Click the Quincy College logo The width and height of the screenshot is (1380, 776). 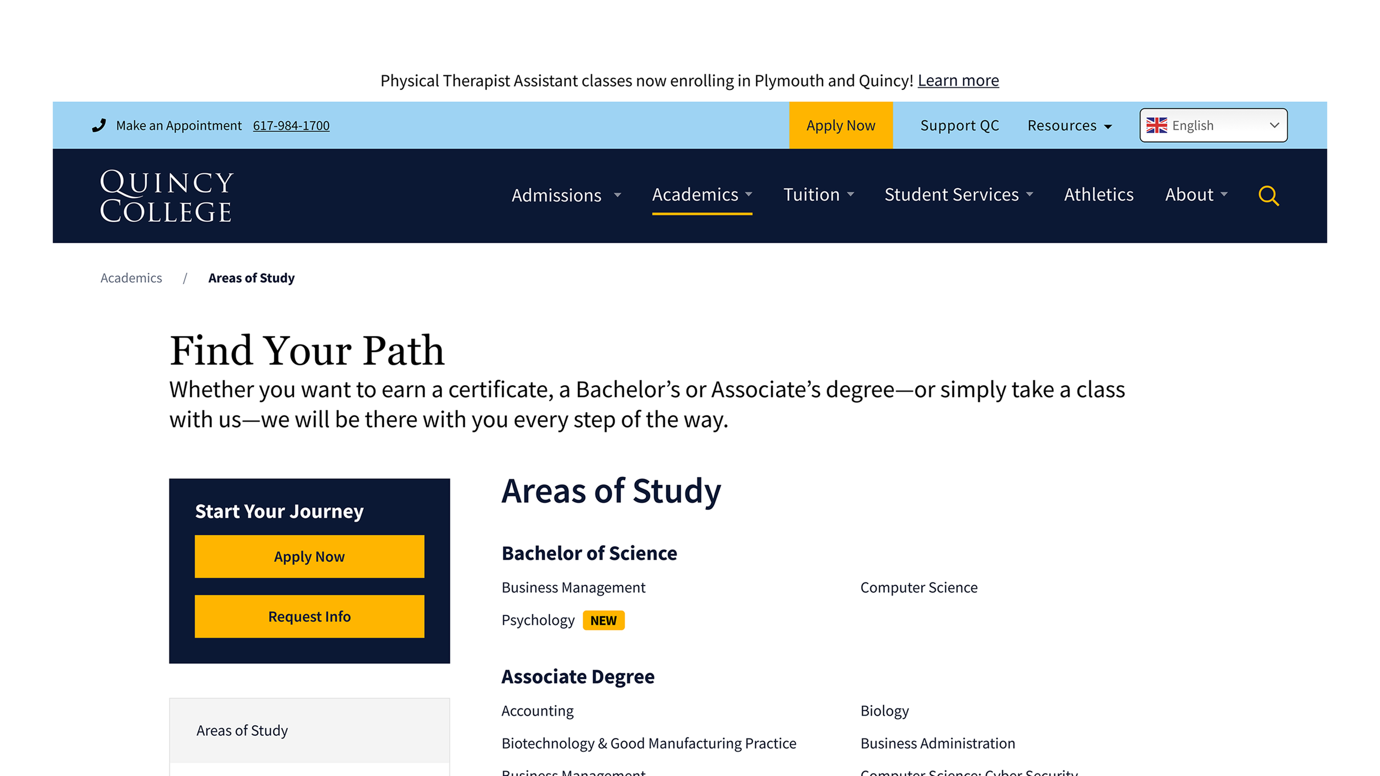[x=166, y=196]
